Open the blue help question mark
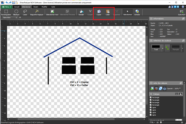The image size is (186, 124). (x=183, y=7)
